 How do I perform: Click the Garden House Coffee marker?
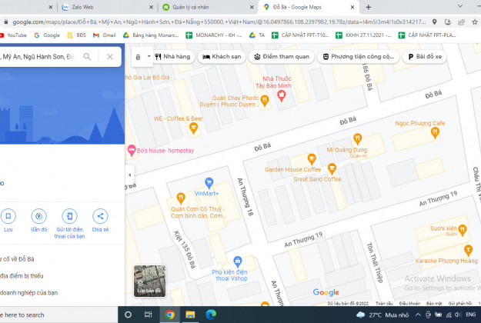tap(312, 159)
